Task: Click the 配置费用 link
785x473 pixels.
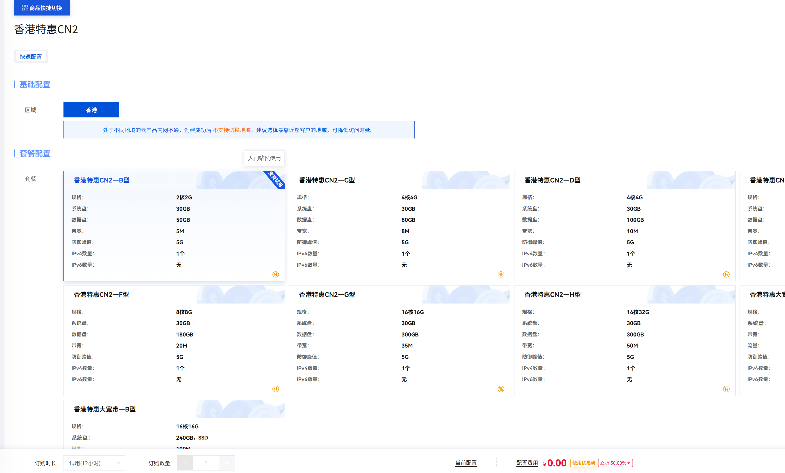Action: click(527, 463)
